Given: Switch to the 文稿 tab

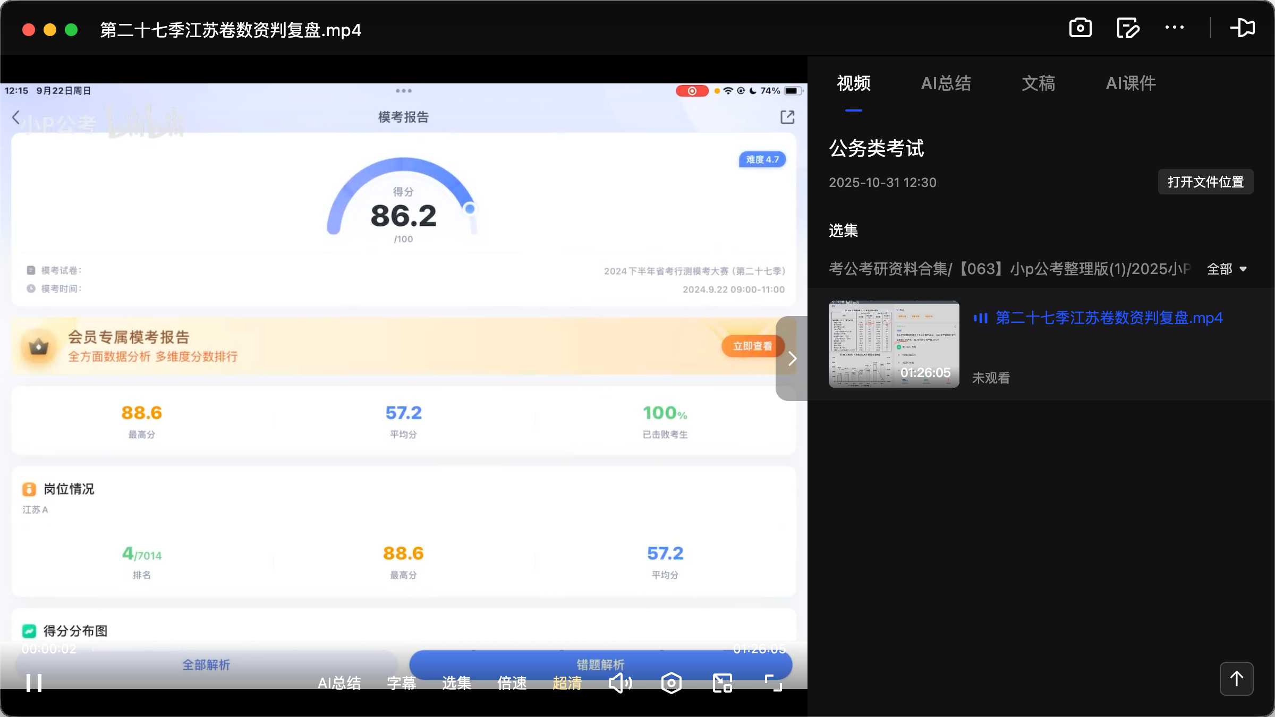Looking at the screenshot, I should (x=1038, y=83).
